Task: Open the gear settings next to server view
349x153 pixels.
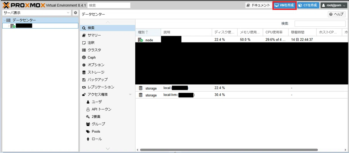Action: pos(75,13)
